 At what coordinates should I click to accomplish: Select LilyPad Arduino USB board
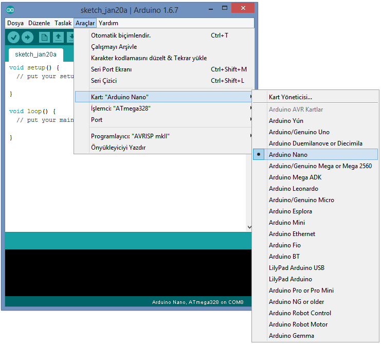pyautogui.click(x=315, y=268)
